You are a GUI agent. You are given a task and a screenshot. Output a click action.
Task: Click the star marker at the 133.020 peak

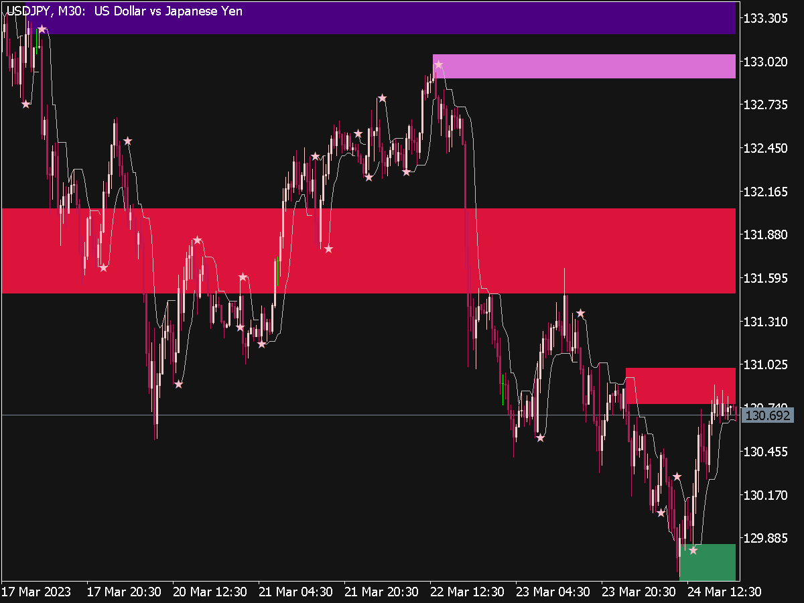pyautogui.click(x=439, y=64)
